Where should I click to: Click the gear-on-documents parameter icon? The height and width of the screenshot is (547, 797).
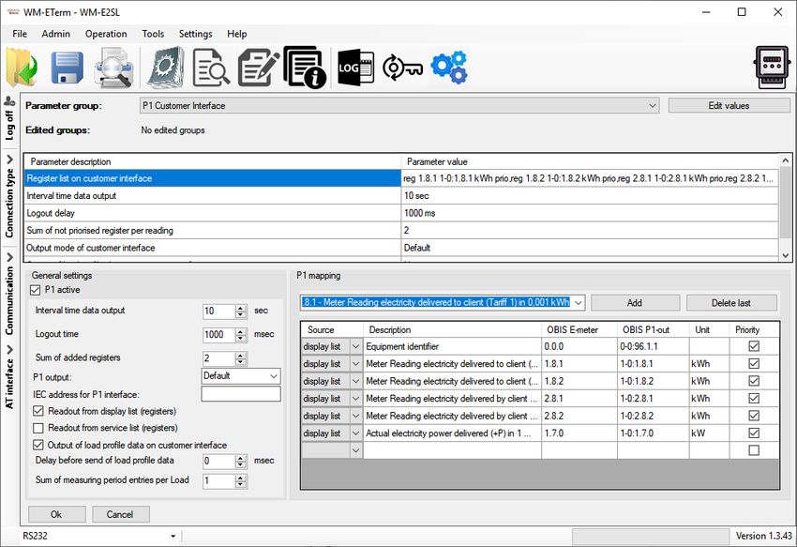(x=166, y=68)
